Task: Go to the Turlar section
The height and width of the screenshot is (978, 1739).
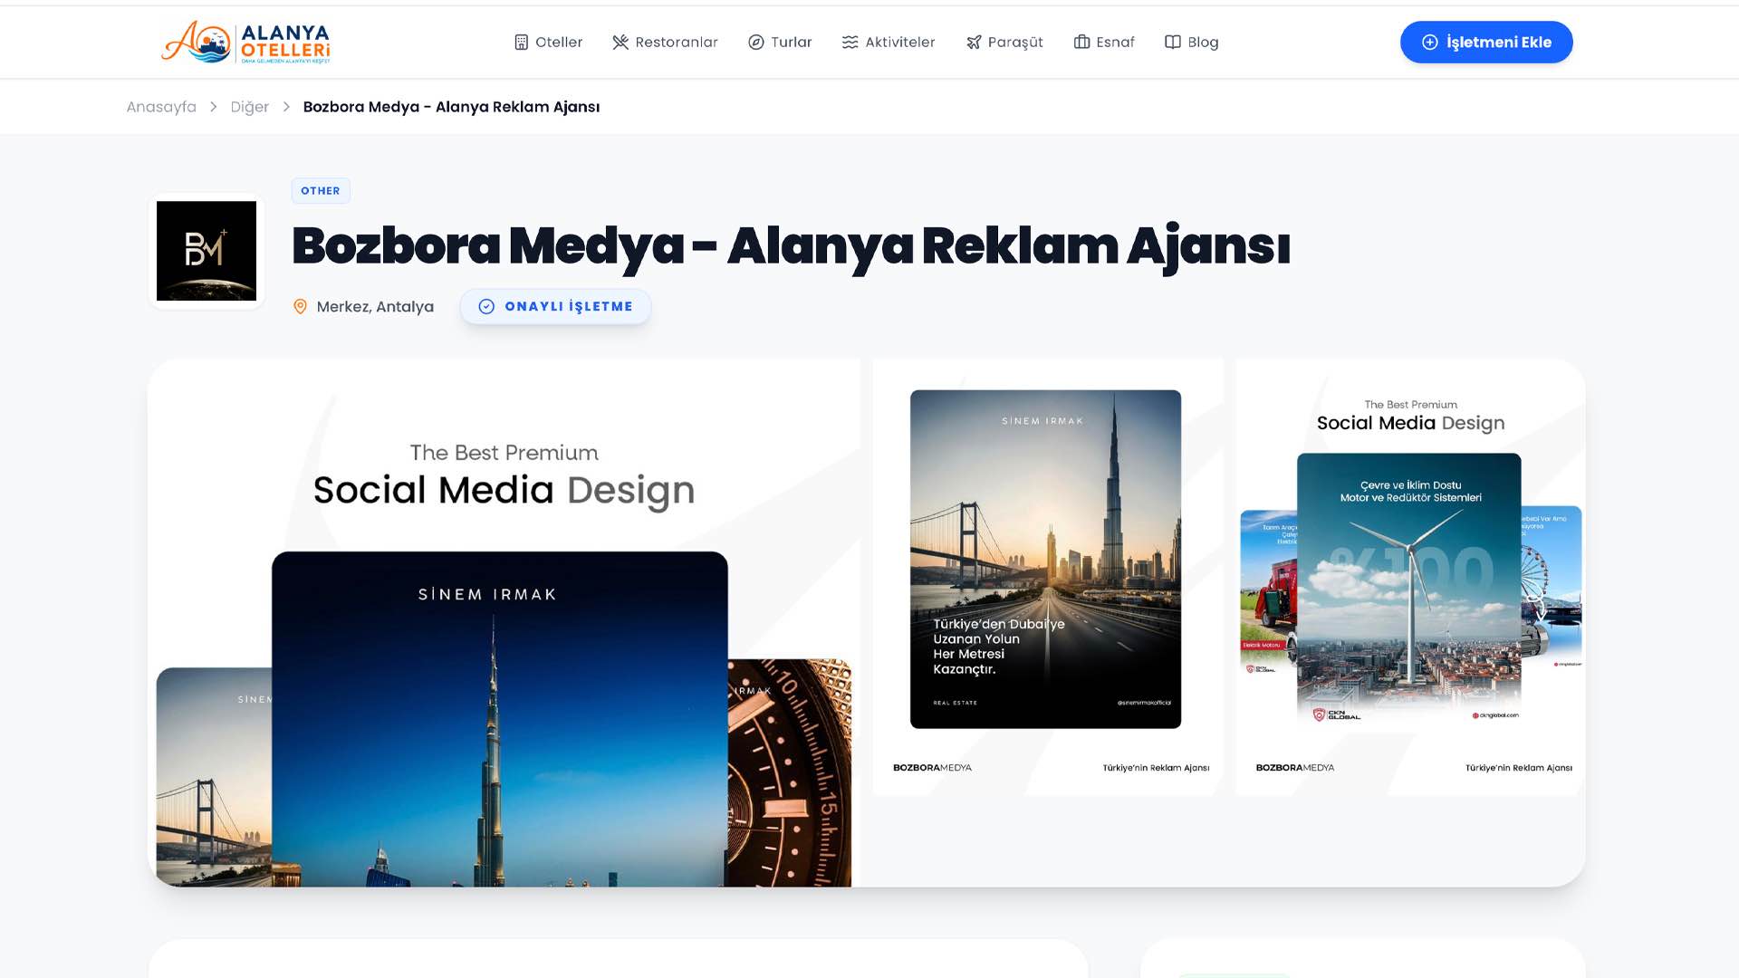Action: 780,43
